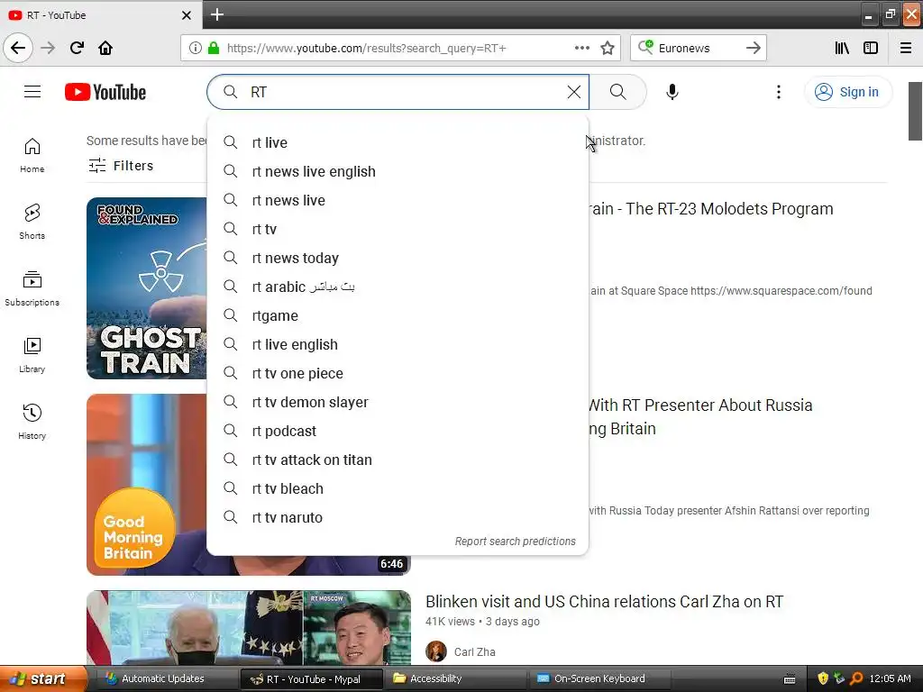Image resolution: width=923 pixels, height=692 pixels.
Task: Toggle the browser sidebar icon
Action: click(871, 49)
